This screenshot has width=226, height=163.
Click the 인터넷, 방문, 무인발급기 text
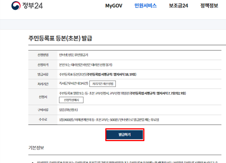click(x=73, y=55)
